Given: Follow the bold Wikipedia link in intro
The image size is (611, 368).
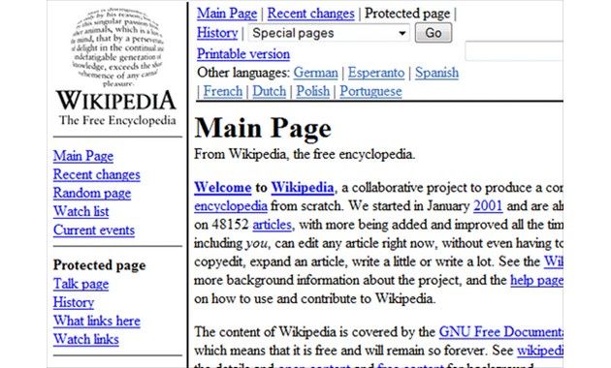Looking at the screenshot, I should click(x=303, y=188).
